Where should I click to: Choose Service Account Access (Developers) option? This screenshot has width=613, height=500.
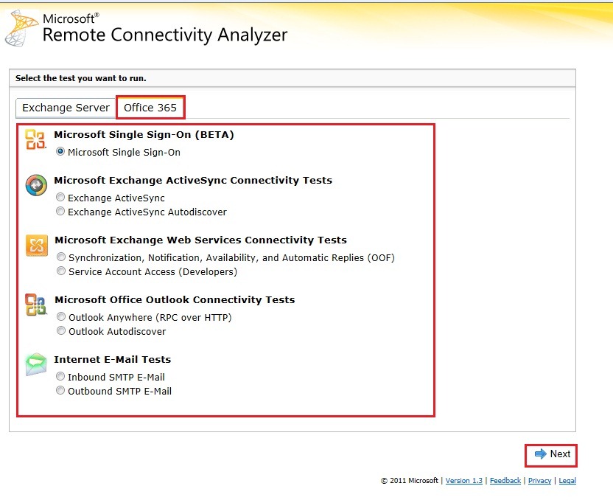(61, 271)
